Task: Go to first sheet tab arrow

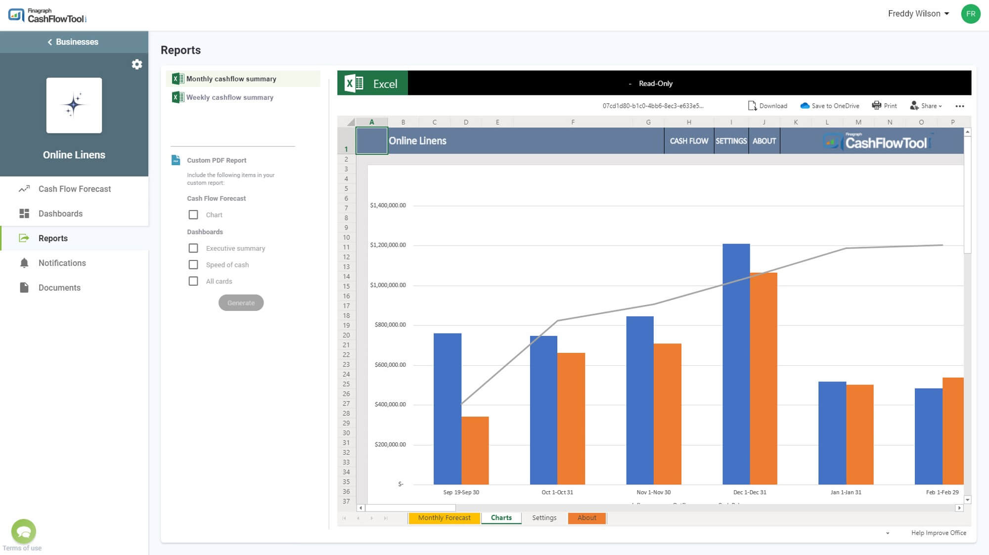Action: (344, 518)
